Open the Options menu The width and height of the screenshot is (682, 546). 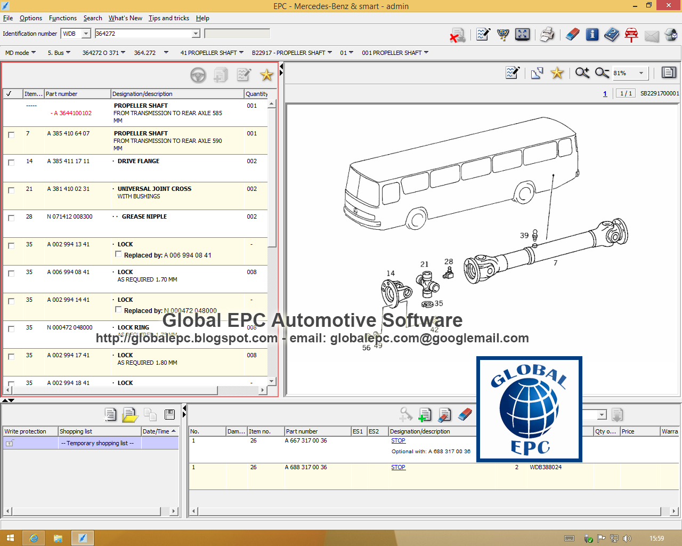click(31, 18)
